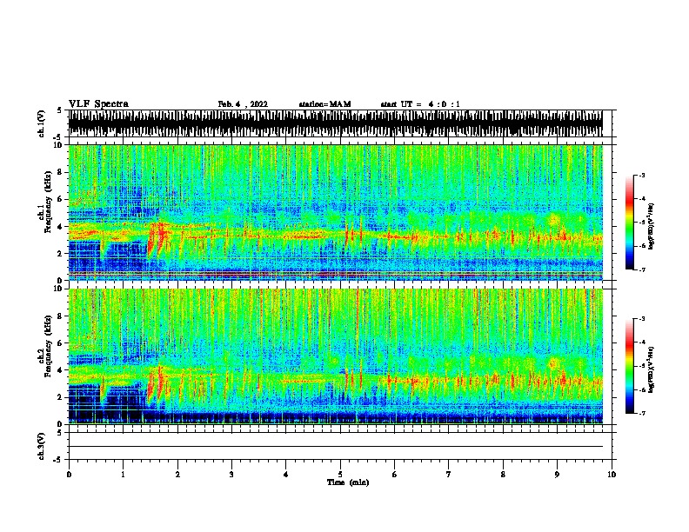Viewport: 689px width, 532px height.
Task: Click time-axis tick label "3"
Action: [x=231, y=475]
